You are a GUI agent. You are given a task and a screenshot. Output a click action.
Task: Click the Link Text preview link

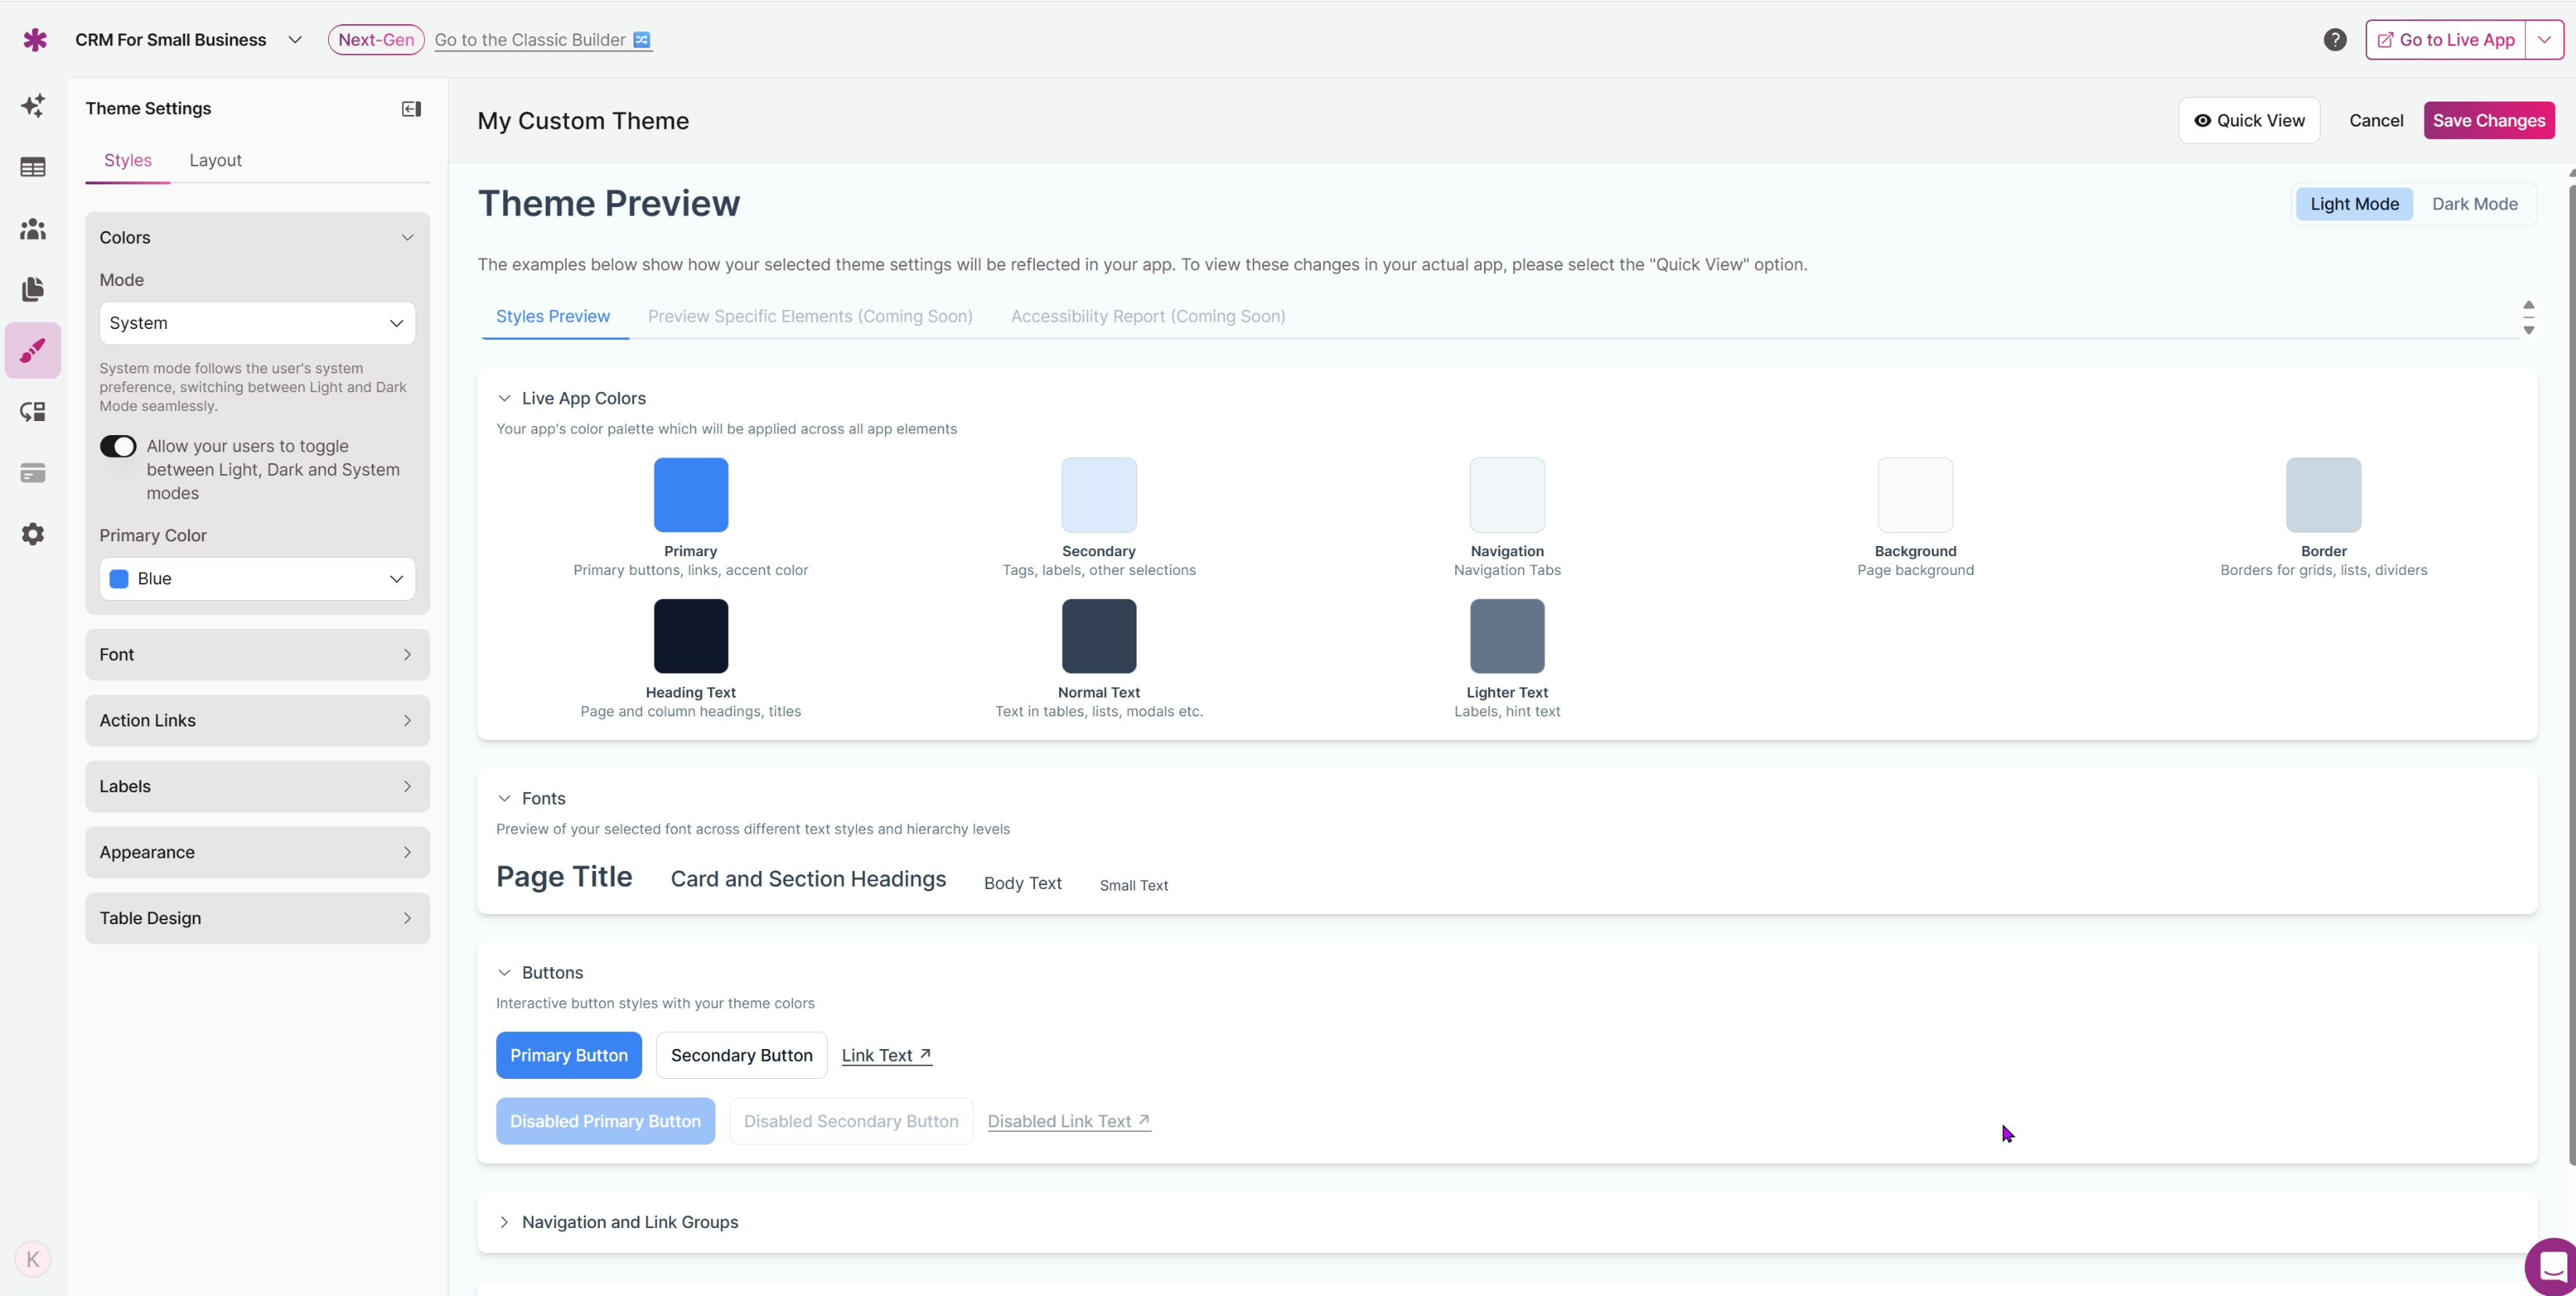886,1055
